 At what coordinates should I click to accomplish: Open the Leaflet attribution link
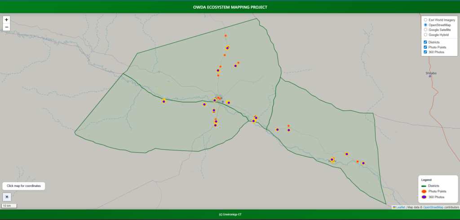click(x=400, y=207)
